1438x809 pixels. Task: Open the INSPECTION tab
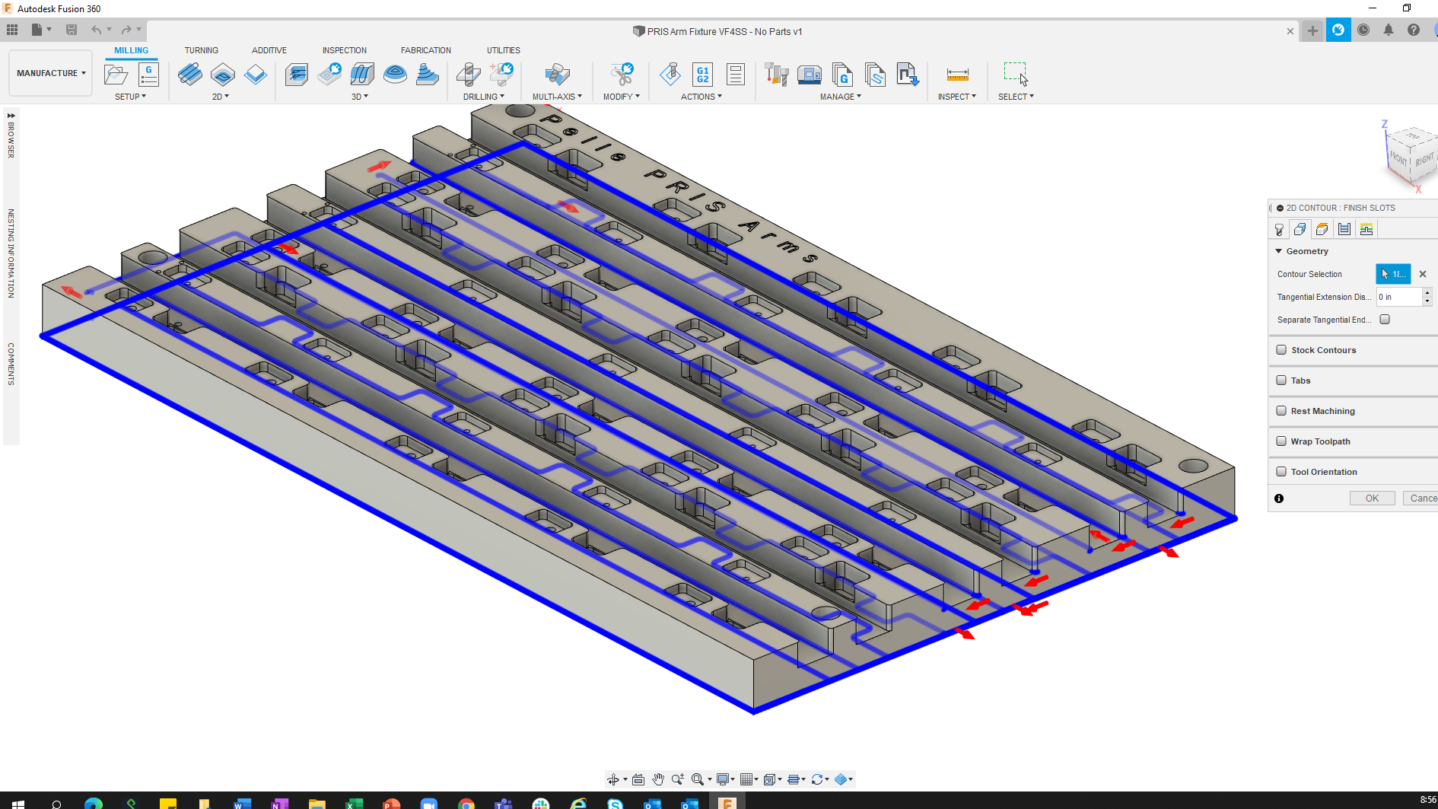click(x=344, y=49)
